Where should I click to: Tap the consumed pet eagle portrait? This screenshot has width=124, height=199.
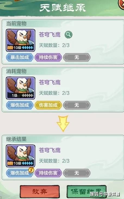(x=20, y=88)
